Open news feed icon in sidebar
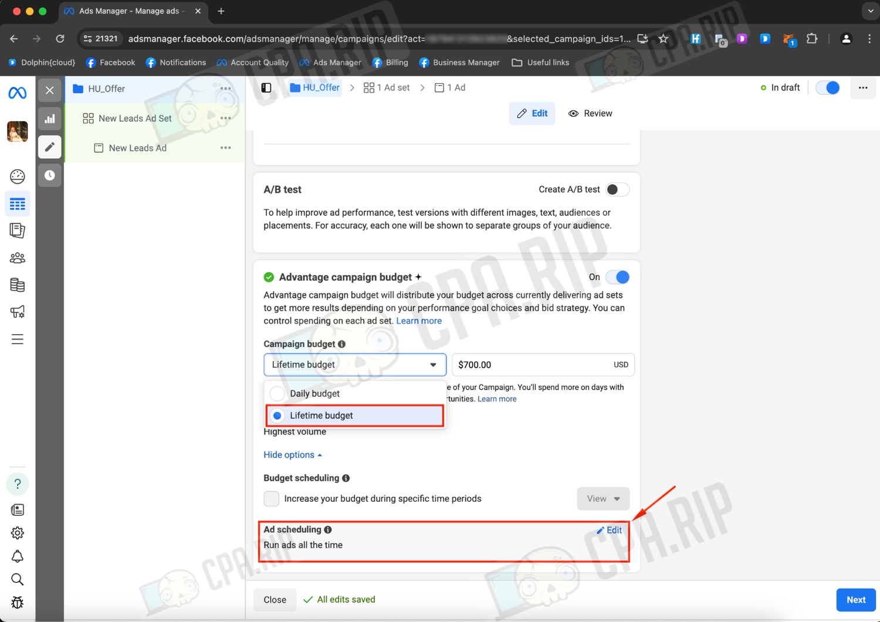The height and width of the screenshot is (622, 880). [x=17, y=509]
